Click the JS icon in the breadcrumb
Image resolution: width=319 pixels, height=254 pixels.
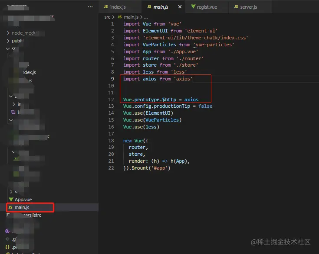coord(120,17)
